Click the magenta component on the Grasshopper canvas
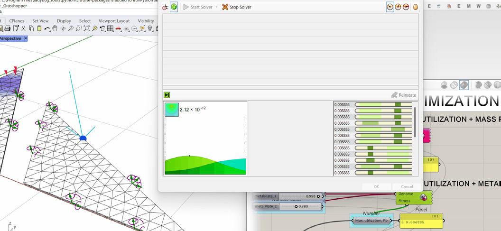 (x=427, y=136)
